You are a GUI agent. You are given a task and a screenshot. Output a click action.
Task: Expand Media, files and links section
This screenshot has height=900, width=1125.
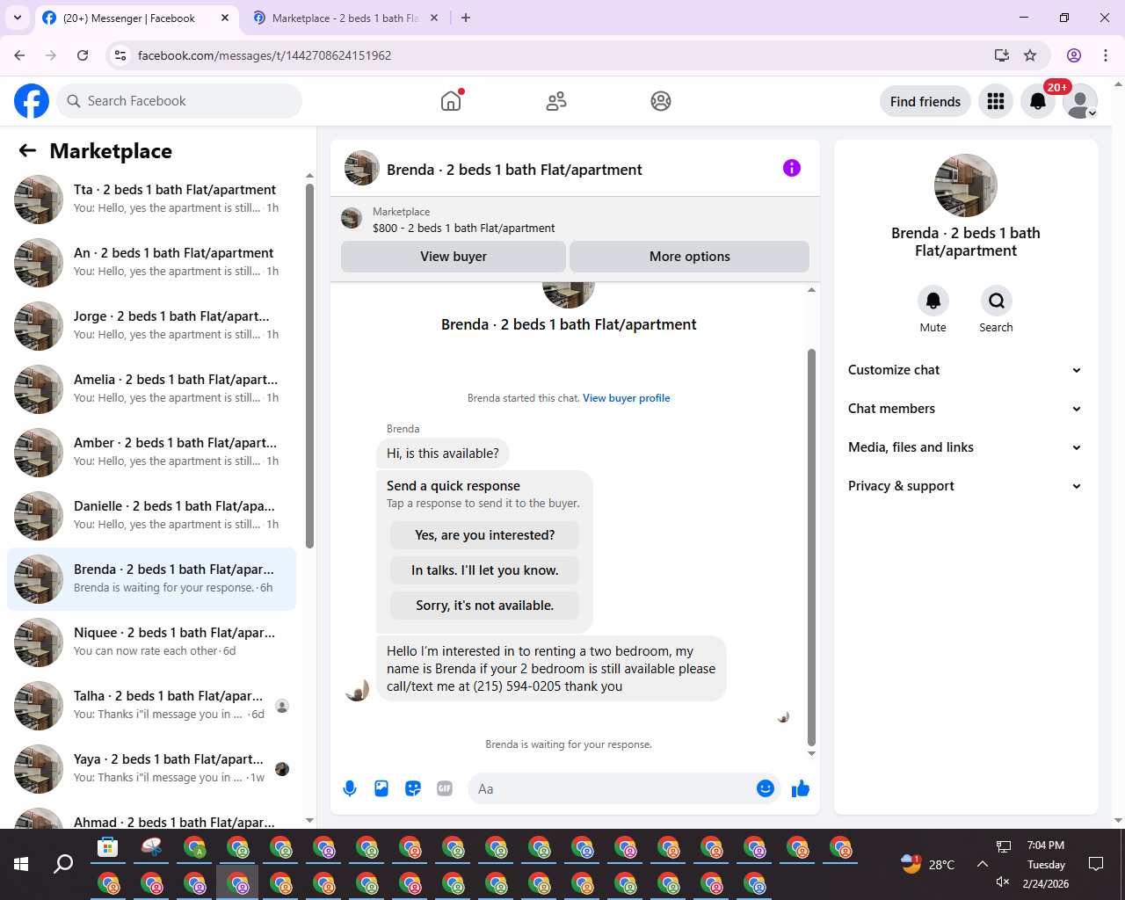(x=965, y=447)
